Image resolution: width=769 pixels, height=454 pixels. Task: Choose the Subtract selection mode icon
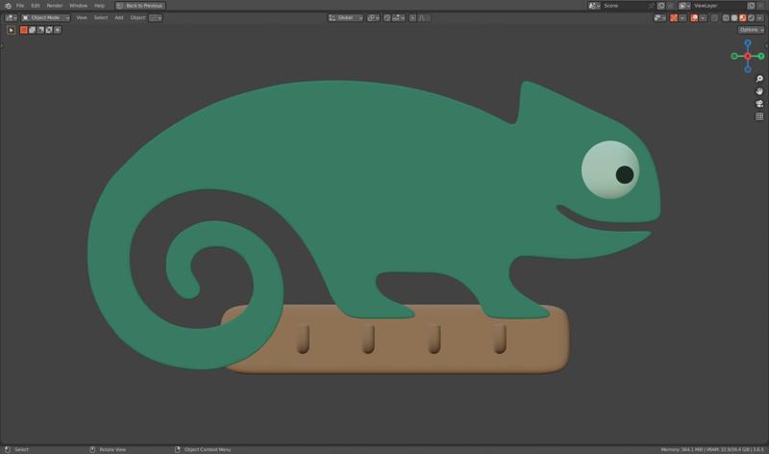[40, 30]
